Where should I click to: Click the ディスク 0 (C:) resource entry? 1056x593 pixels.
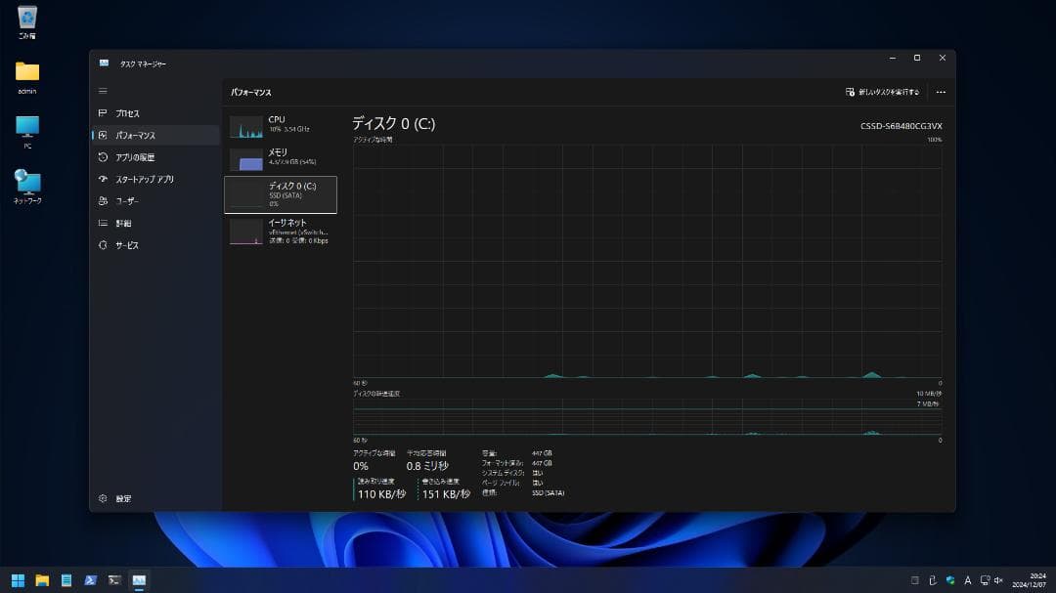(x=281, y=193)
